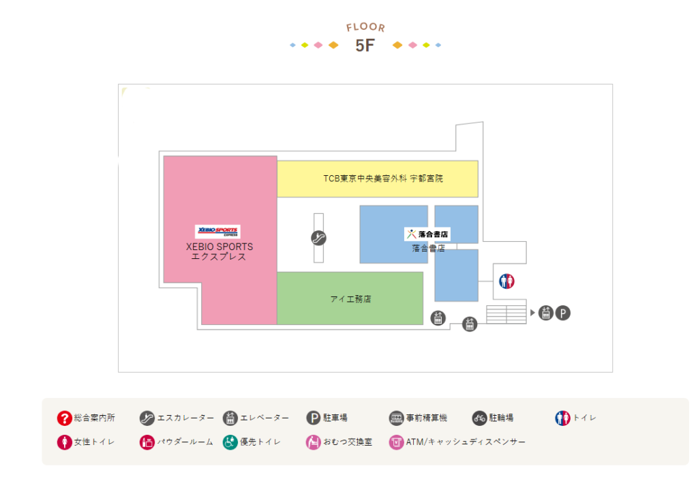Click the 5F floor heading

365,46
